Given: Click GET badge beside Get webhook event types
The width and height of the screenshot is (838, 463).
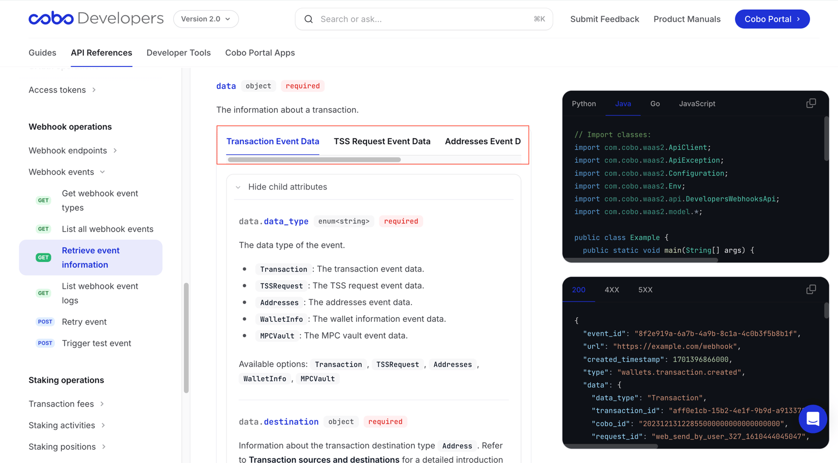Looking at the screenshot, I should point(44,201).
